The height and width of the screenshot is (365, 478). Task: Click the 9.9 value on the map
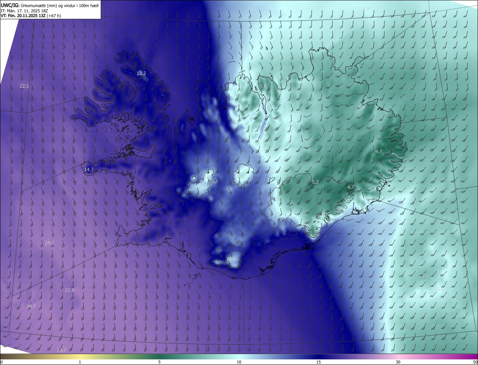[366, 9]
